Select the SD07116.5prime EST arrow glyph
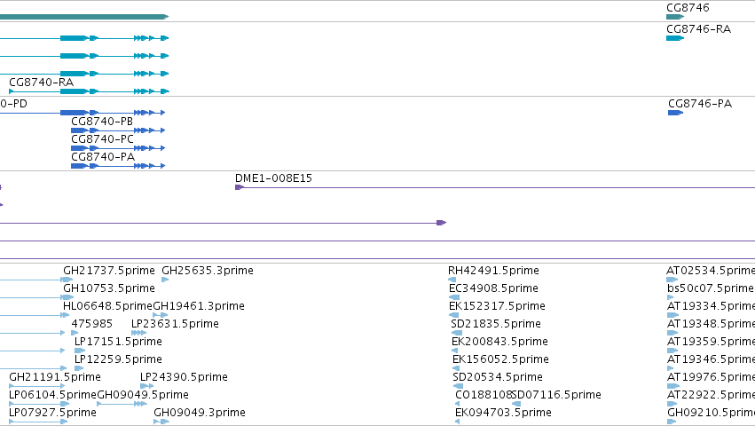The width and height of the screenshot is (755, 426). pos(516,404)
